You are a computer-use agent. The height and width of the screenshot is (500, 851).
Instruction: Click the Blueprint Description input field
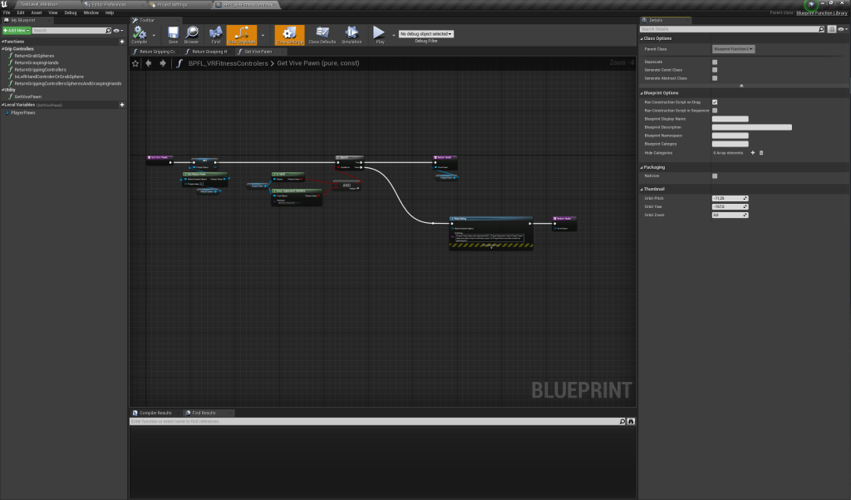click(x=751, y=127)
